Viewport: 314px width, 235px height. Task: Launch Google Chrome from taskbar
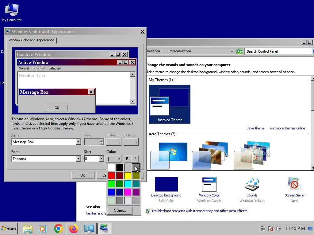click(x=58, y=229)
